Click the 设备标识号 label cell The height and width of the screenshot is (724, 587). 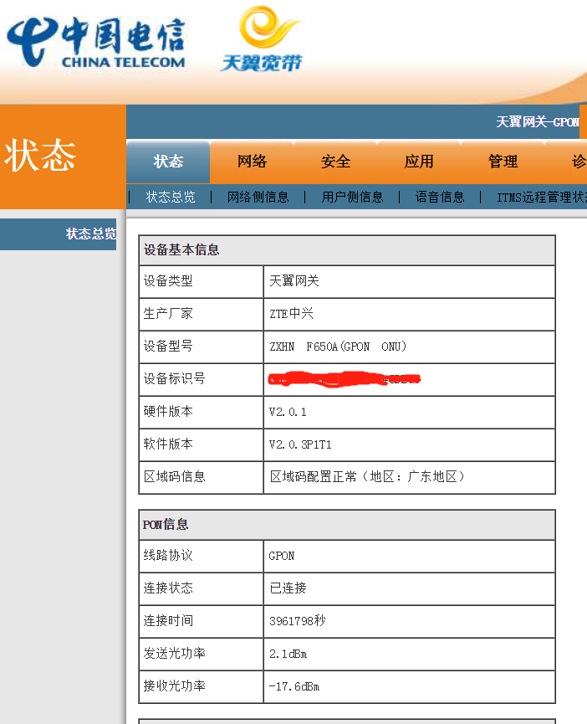point(201,379)
